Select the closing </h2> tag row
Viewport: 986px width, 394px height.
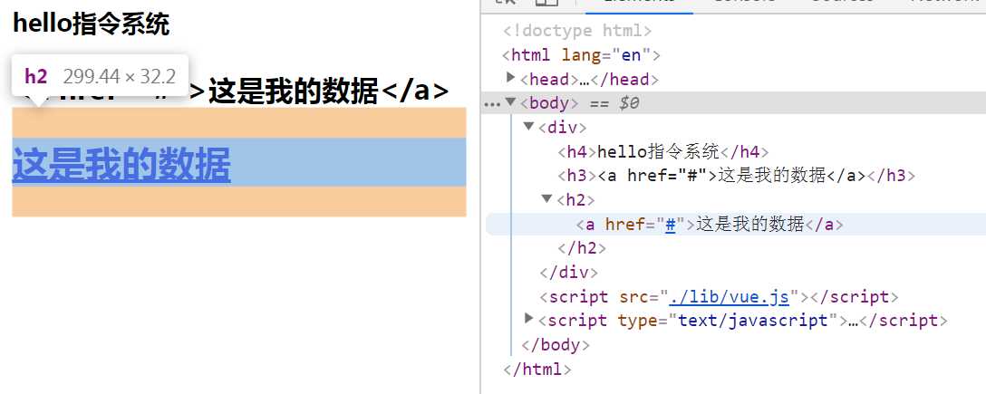coord(582,248)
